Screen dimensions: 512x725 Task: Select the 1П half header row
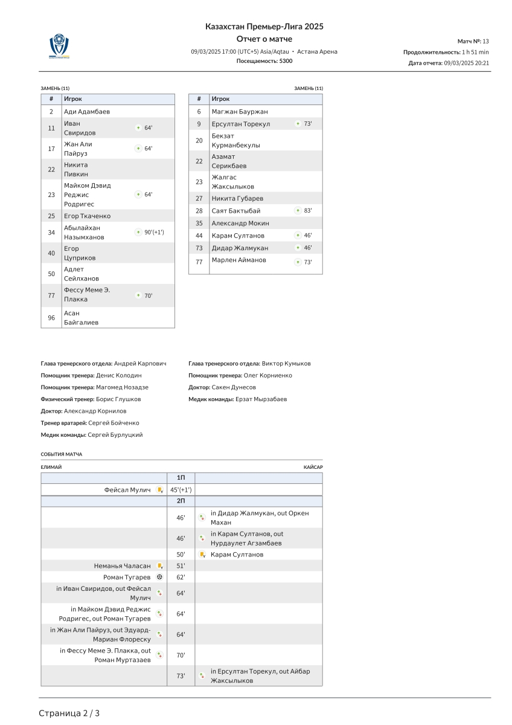(x=181, y=478)
